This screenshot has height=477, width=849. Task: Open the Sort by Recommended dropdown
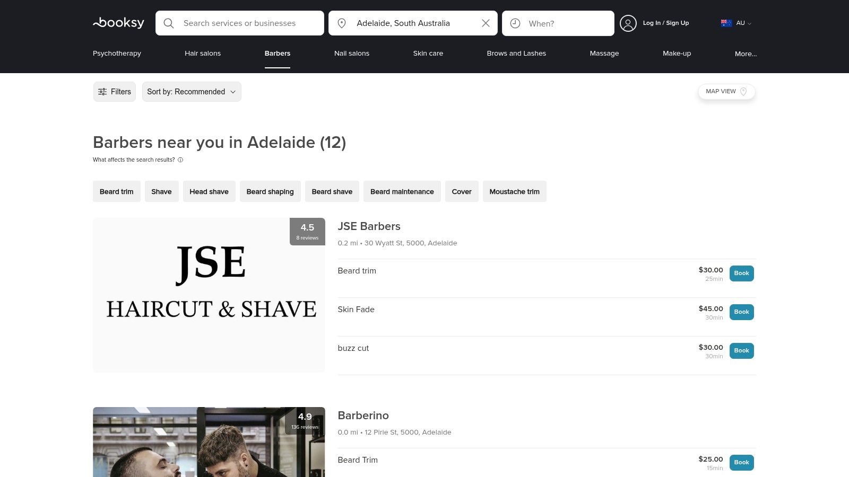pos(192,92)
